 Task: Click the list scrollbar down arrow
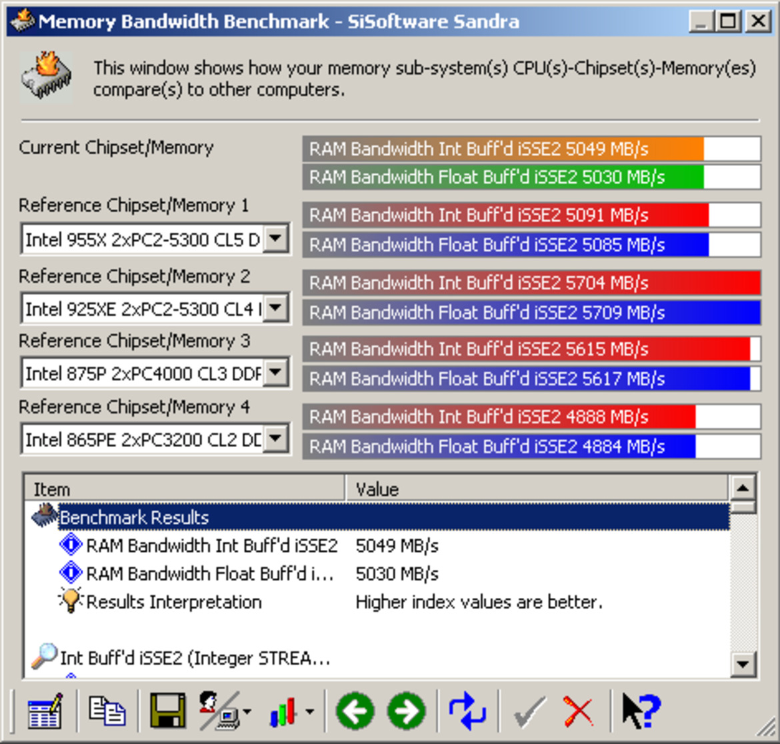pyautogui.click(x=743, y=664)
